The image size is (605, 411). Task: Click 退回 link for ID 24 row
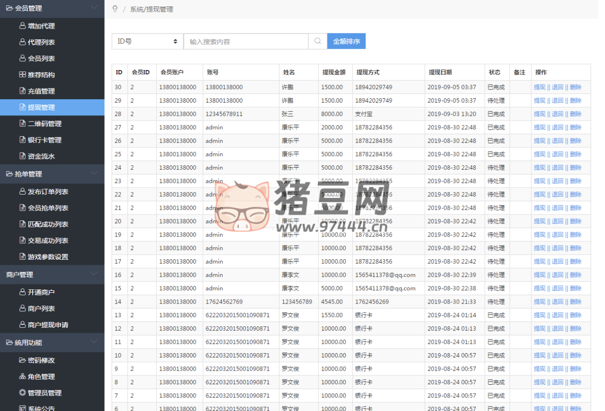(557, 167)
